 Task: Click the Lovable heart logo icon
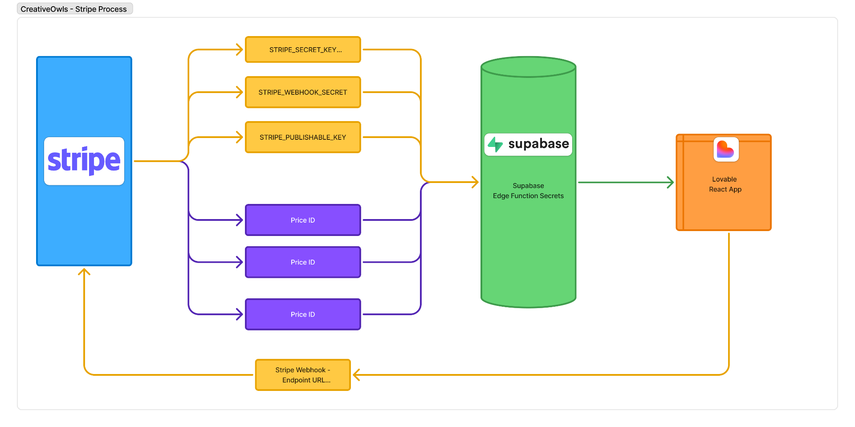click(726, 149)
